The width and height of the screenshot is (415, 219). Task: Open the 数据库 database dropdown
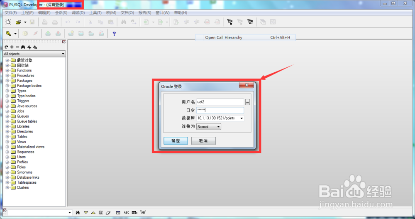242,118
